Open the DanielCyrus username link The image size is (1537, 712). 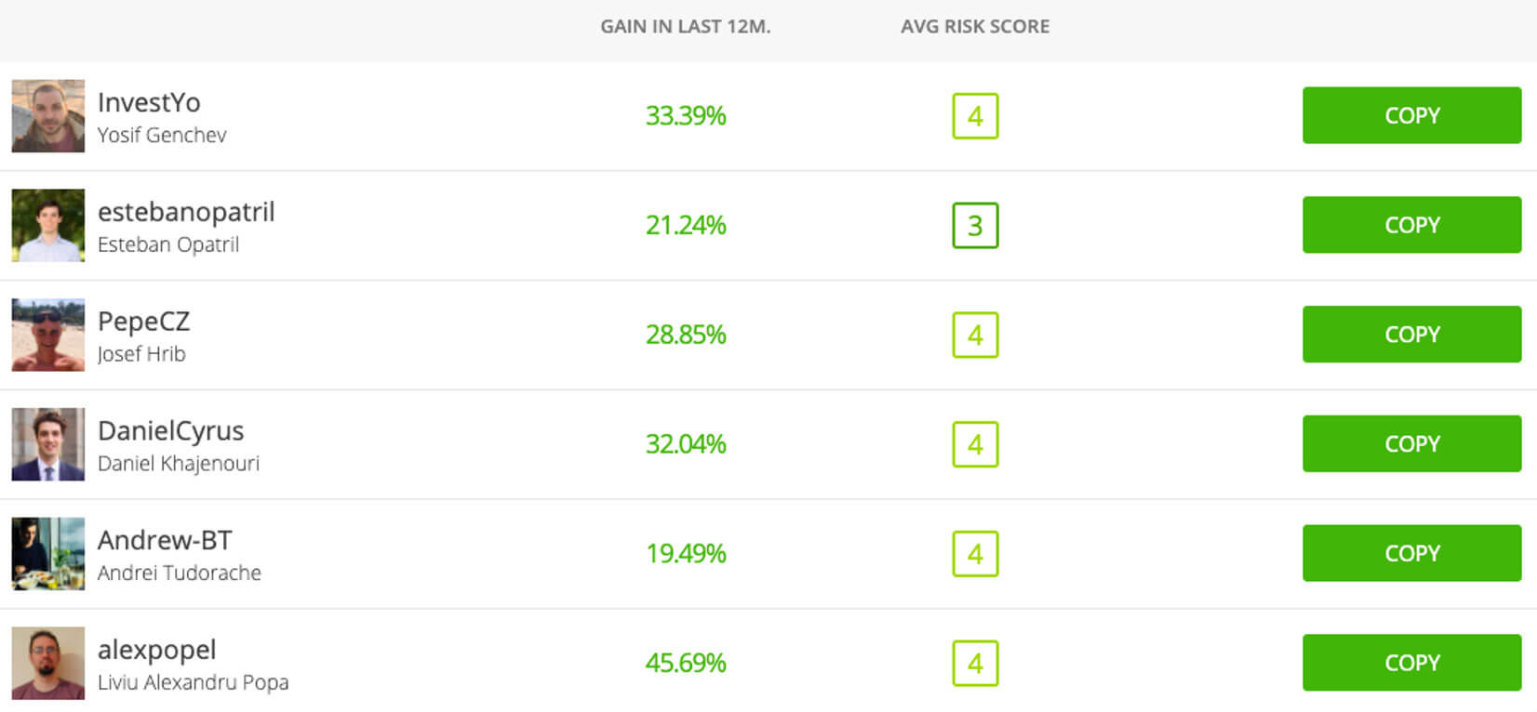[x=170, y=430]
